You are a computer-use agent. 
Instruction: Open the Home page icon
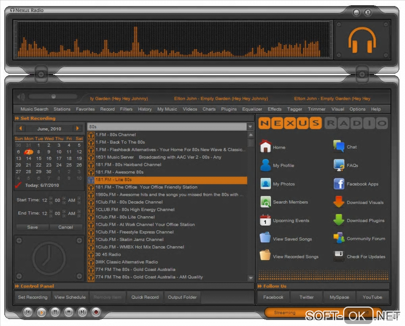[x=265, y=146]
